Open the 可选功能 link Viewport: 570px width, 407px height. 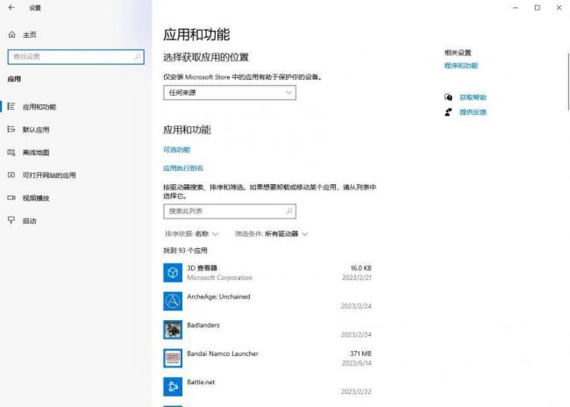[x=176, y=149]
